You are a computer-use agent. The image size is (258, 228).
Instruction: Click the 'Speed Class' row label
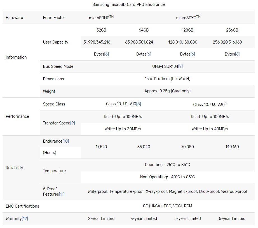point(54,104)
